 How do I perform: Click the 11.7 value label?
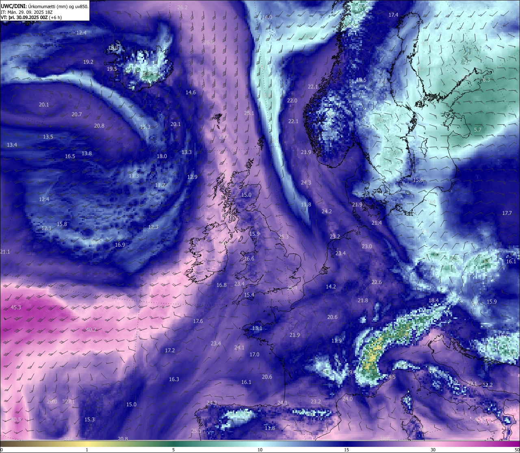[x=160, y=185]
